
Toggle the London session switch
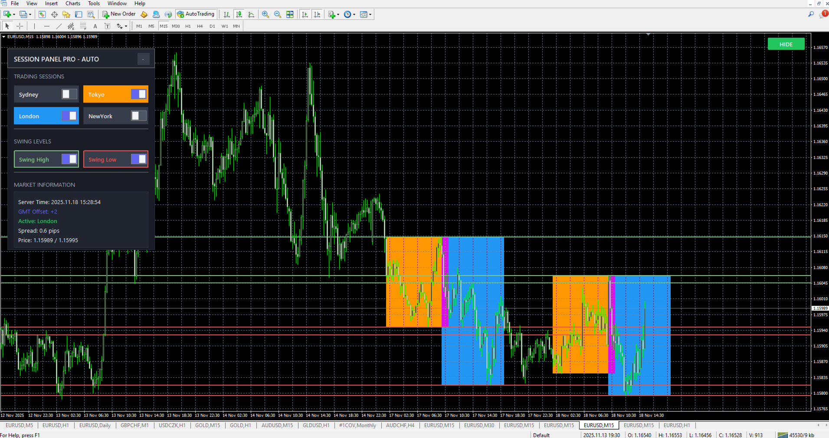69,116
